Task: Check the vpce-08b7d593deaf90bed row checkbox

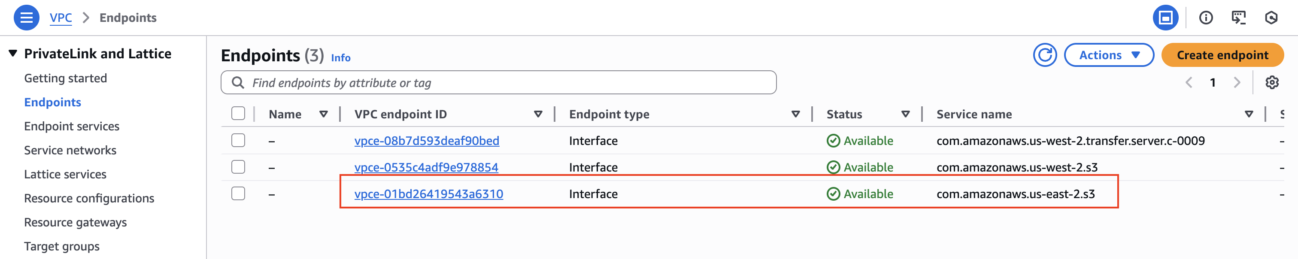Action: 238,141
